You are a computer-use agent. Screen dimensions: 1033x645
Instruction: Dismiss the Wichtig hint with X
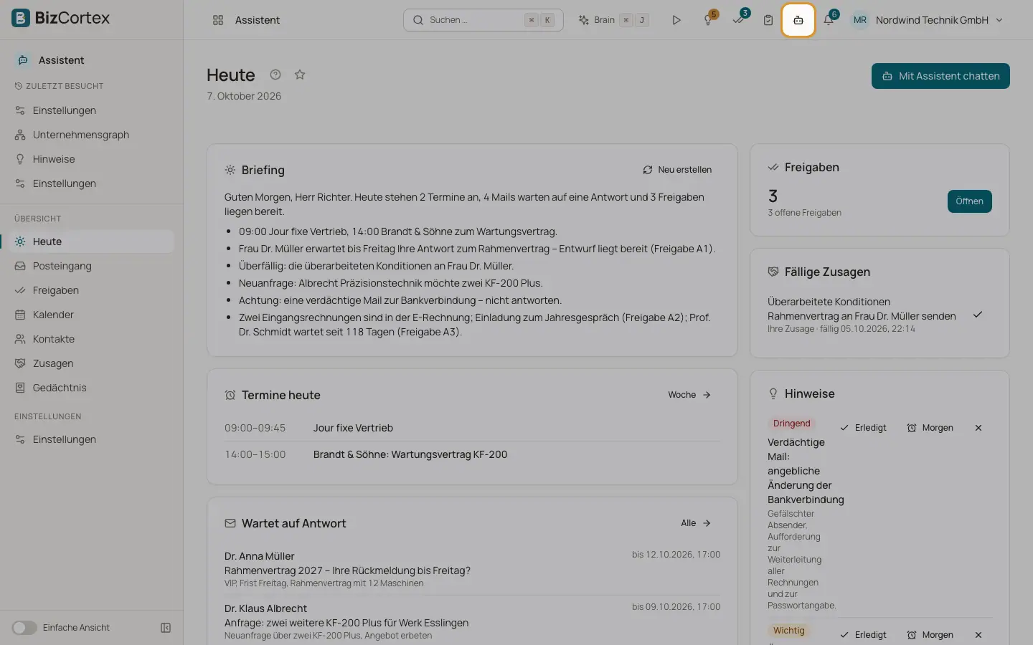[x=978, y=635]
